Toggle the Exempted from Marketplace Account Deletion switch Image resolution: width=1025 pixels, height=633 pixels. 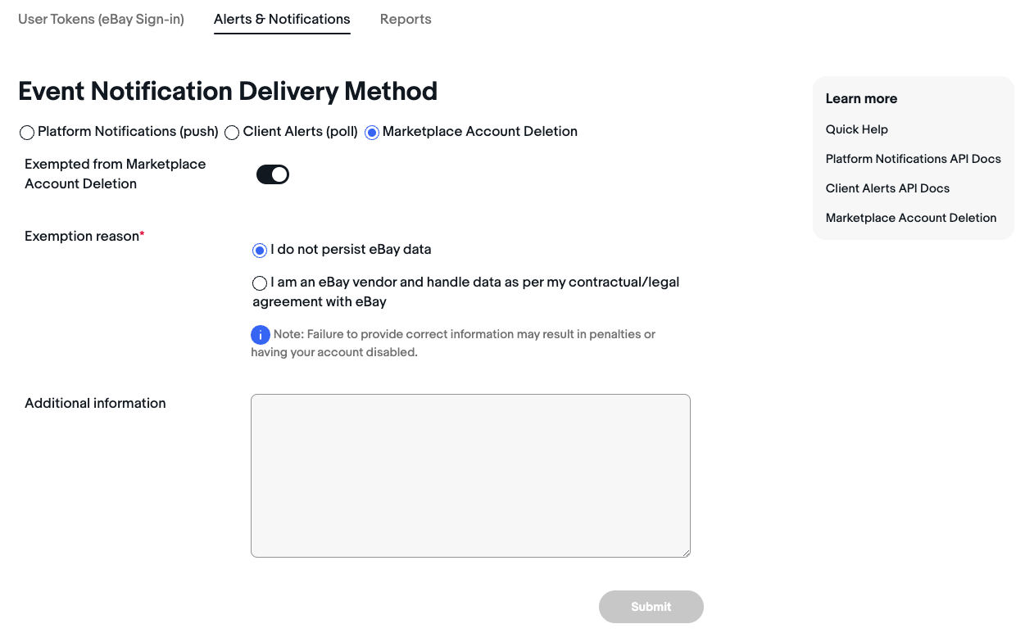click(273, 174)
